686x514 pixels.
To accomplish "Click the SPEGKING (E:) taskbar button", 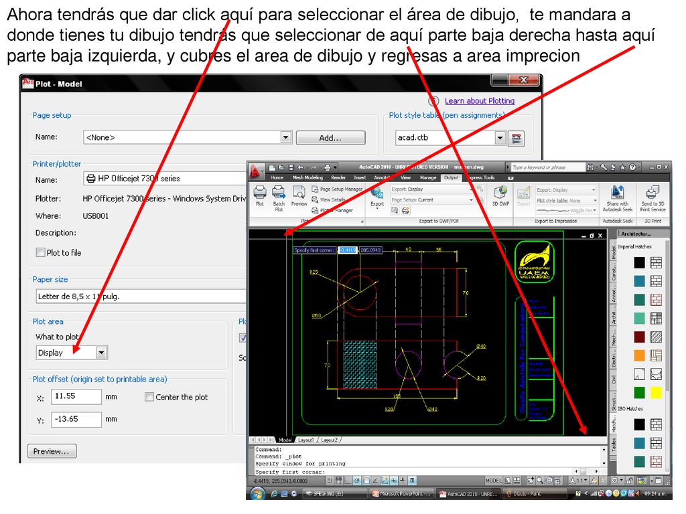I will (x=335, y=493).
